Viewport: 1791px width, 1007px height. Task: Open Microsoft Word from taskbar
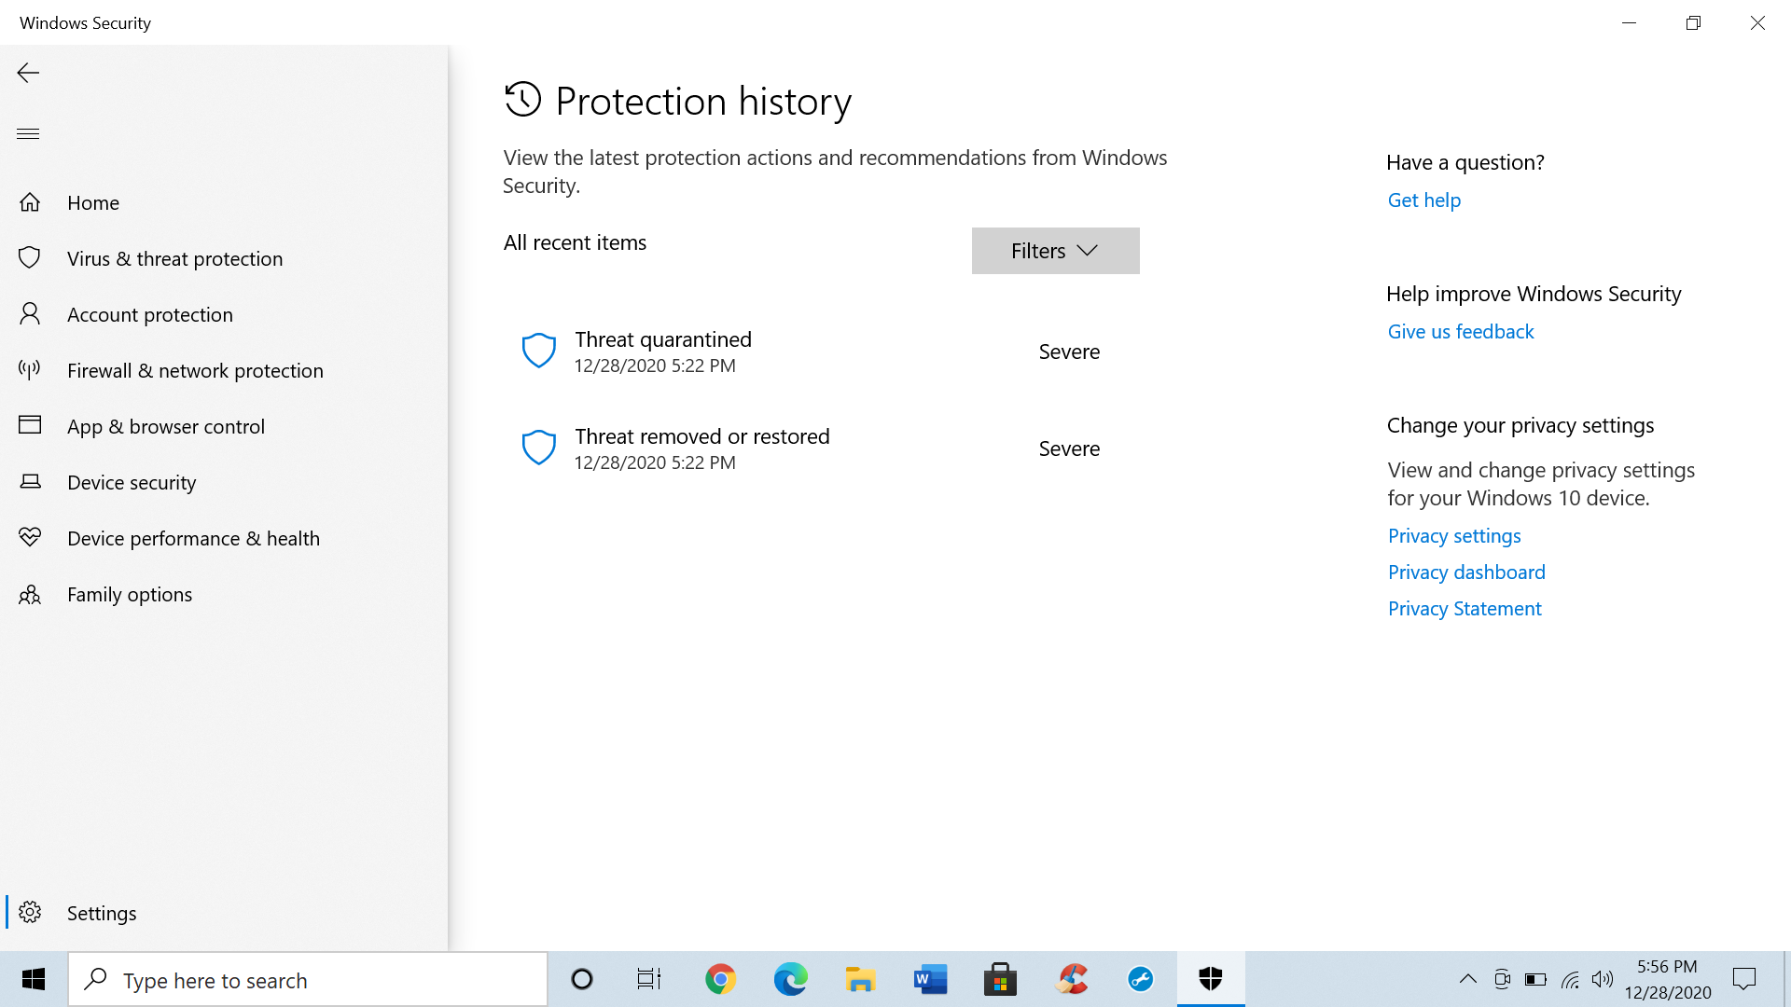click(x=930, y=979)
